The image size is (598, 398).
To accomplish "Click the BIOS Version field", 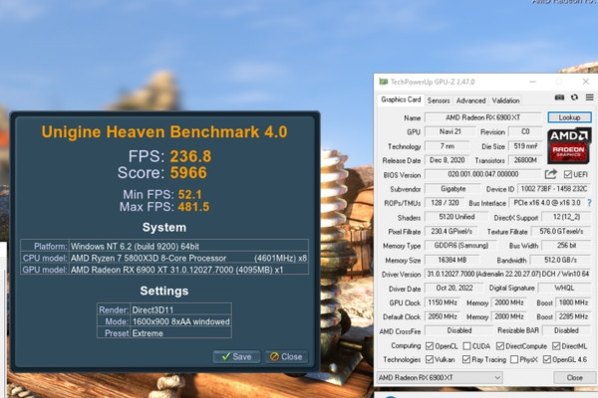I will point(482,174).
